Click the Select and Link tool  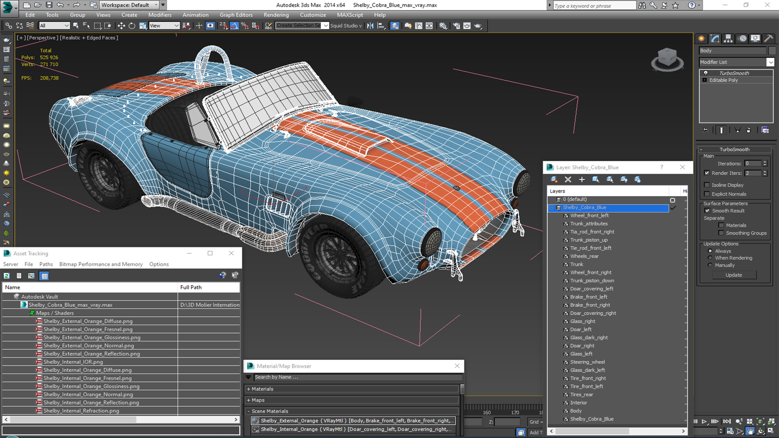tap(9, 26)
